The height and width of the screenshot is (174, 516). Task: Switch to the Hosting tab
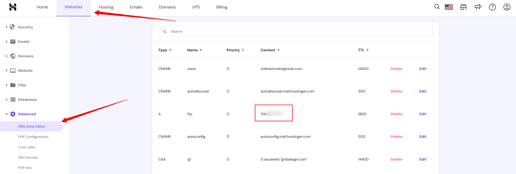tap(106, 7)
